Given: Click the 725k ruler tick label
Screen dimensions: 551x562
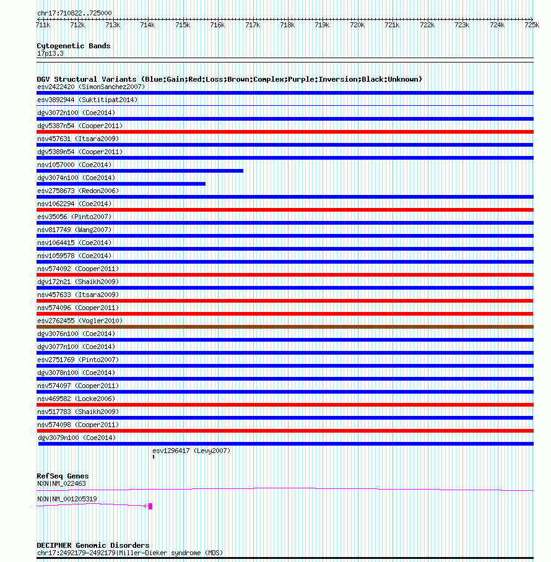Looking at the screenshot, I should 532,25.
